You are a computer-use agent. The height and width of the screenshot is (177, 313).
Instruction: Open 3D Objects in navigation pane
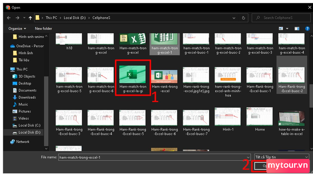coord(24,76)
